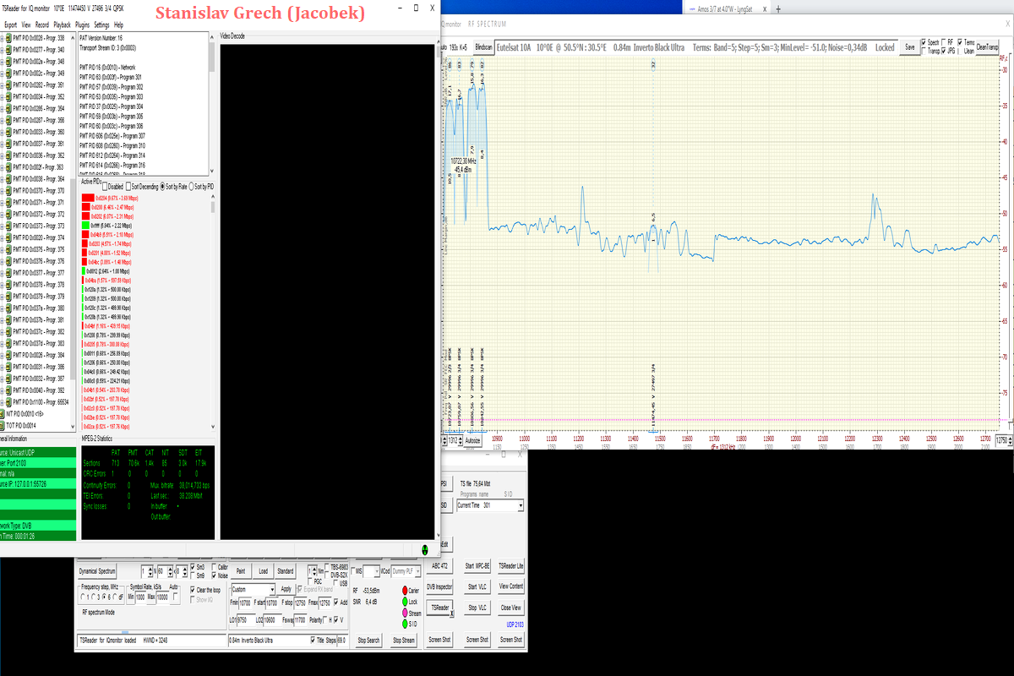This screenshot has height=676, width=1014.
Task: Select the Sort by PID radio button
Action: coord(190,186)
